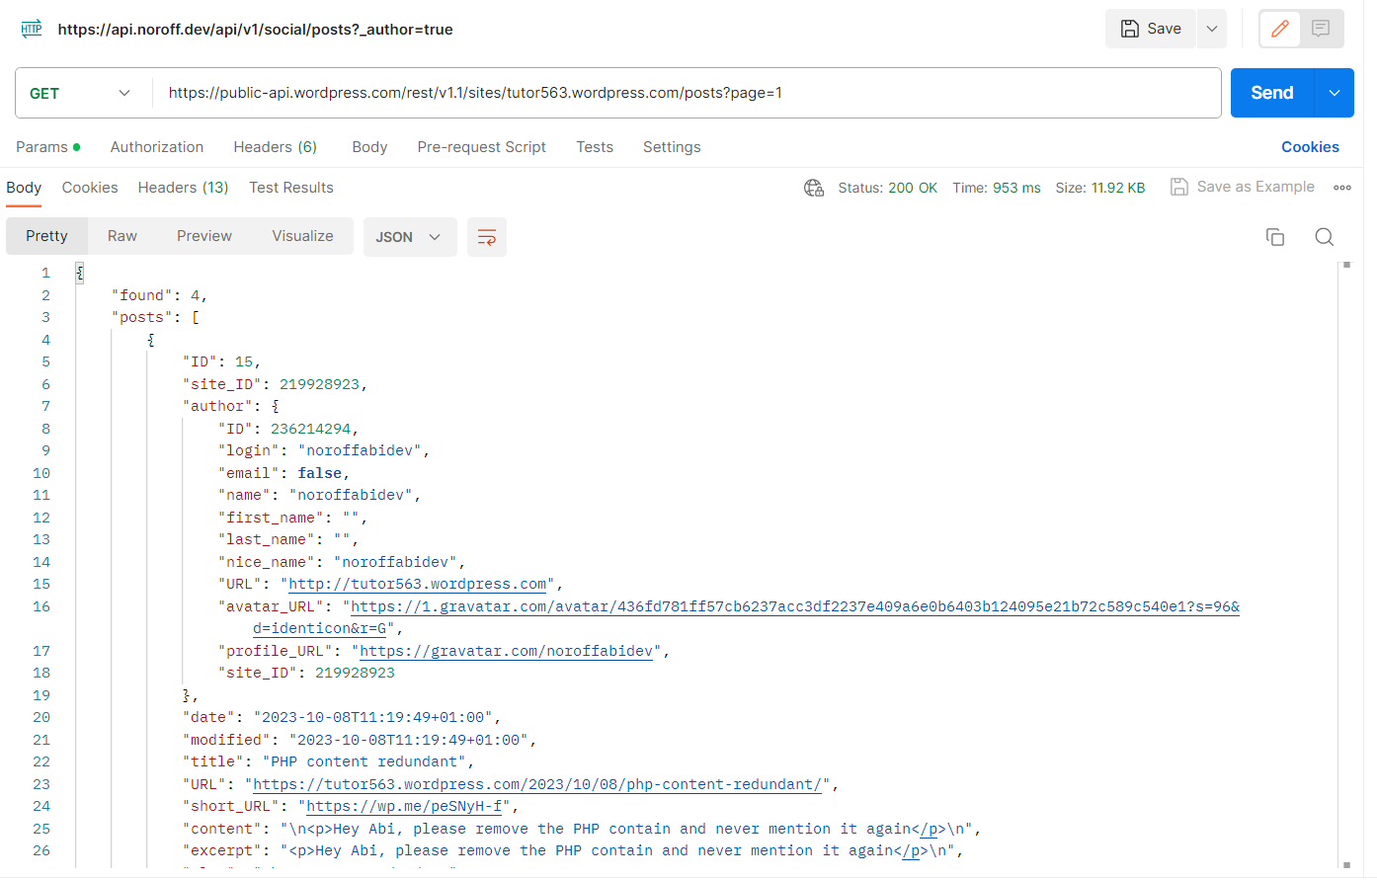Expand the JSON format dropdown
The height and width of the screenshot is (880, 1377).
click(x=409, y=237)
